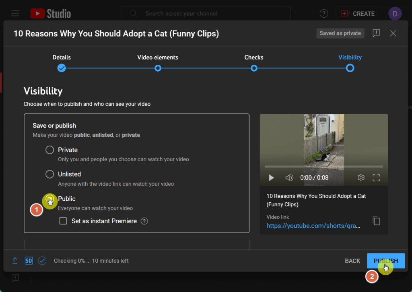
Task: Click the search magnifier icon
Action: pyautogui.click(x=134, y=13)
